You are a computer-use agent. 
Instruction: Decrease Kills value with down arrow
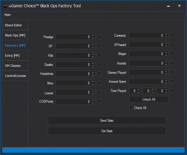(x=93, y=57)
